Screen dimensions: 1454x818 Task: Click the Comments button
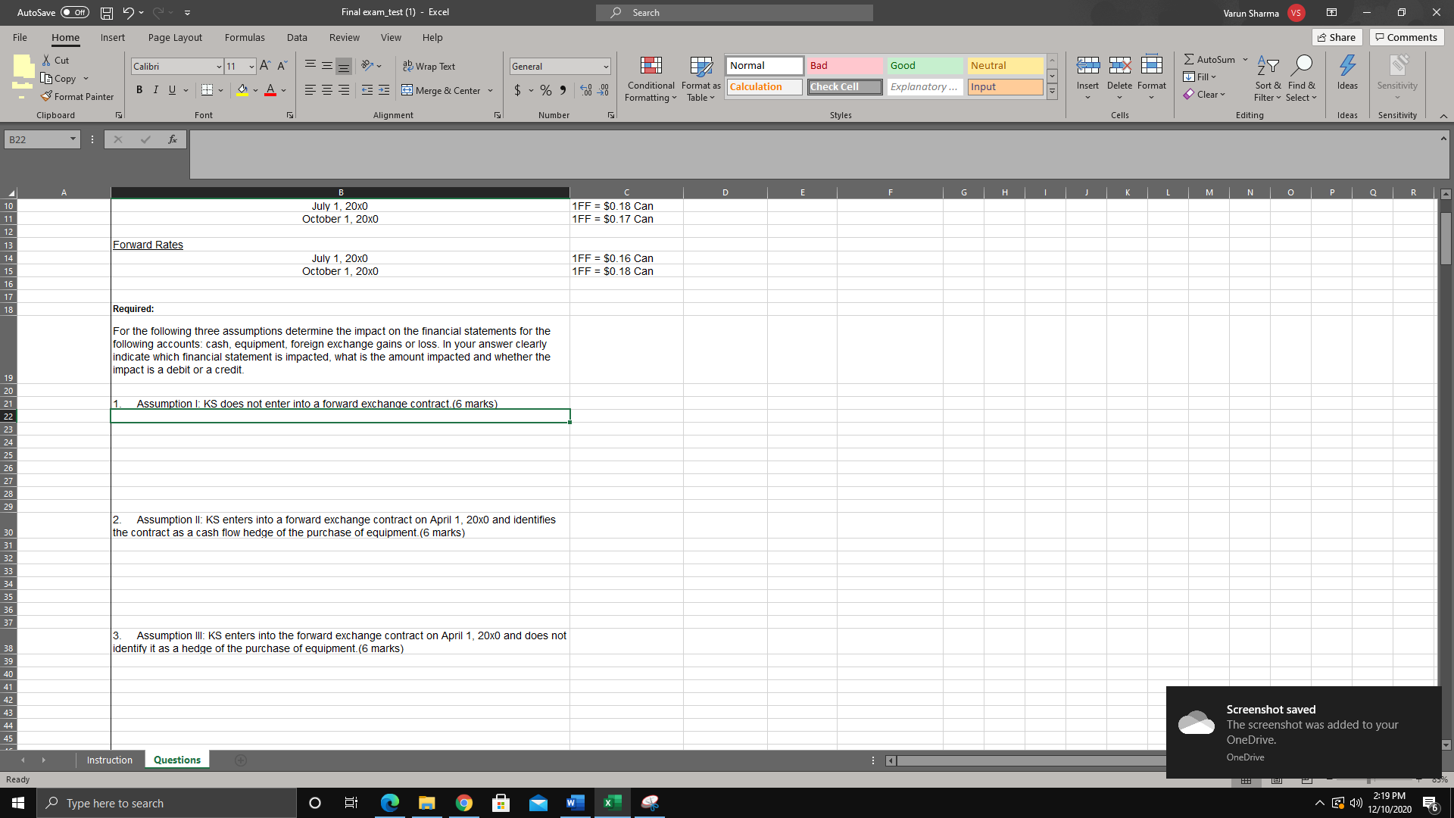click(1406, 37)
